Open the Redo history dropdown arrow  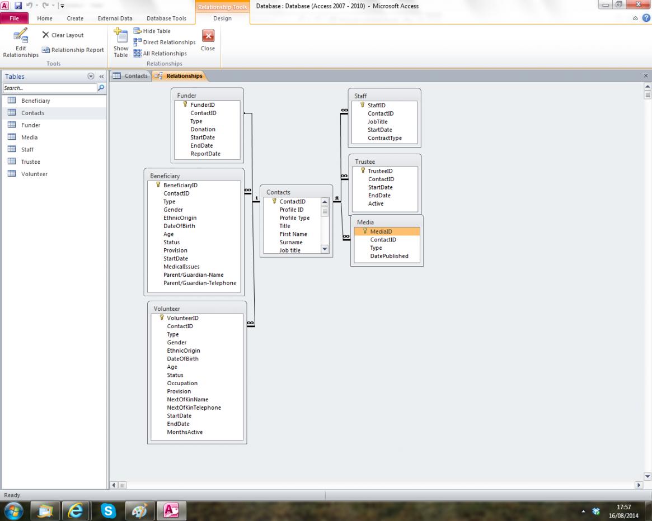click(53, 6)
